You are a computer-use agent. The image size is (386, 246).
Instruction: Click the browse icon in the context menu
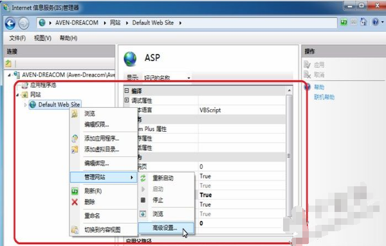click(75, 114)
